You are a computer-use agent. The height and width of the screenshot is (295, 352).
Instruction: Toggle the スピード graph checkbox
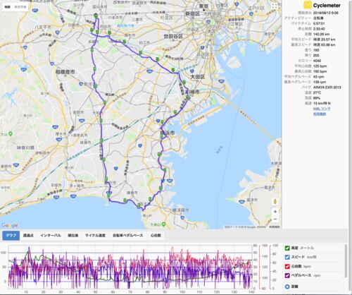tap(287, 257)
